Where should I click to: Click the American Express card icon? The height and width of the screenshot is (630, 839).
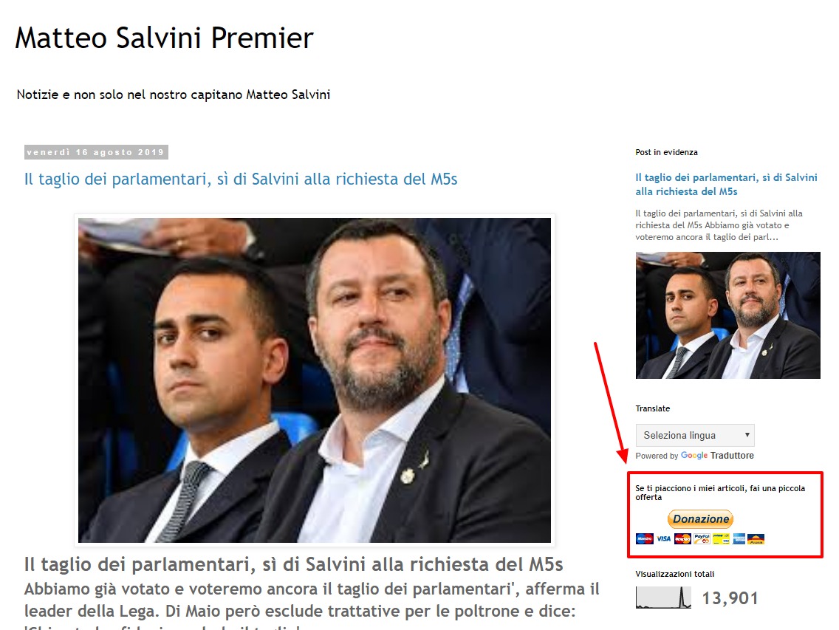(739, 538)
